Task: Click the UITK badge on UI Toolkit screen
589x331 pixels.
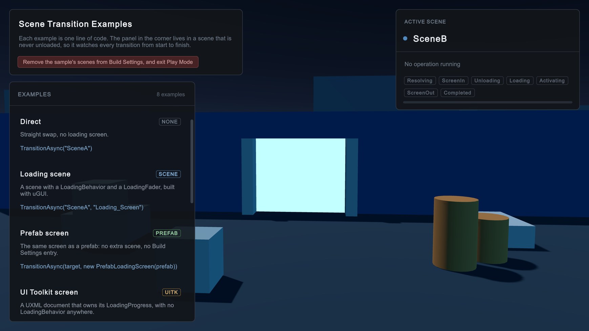Action: [x=171, y=292]
